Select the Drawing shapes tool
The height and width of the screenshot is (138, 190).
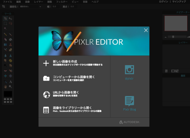(11, 50)
